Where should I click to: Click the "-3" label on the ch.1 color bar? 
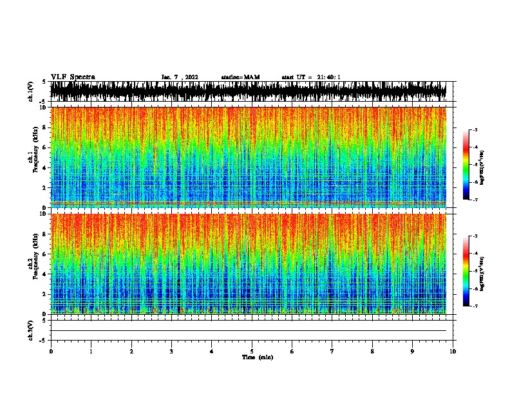point(475,129)
